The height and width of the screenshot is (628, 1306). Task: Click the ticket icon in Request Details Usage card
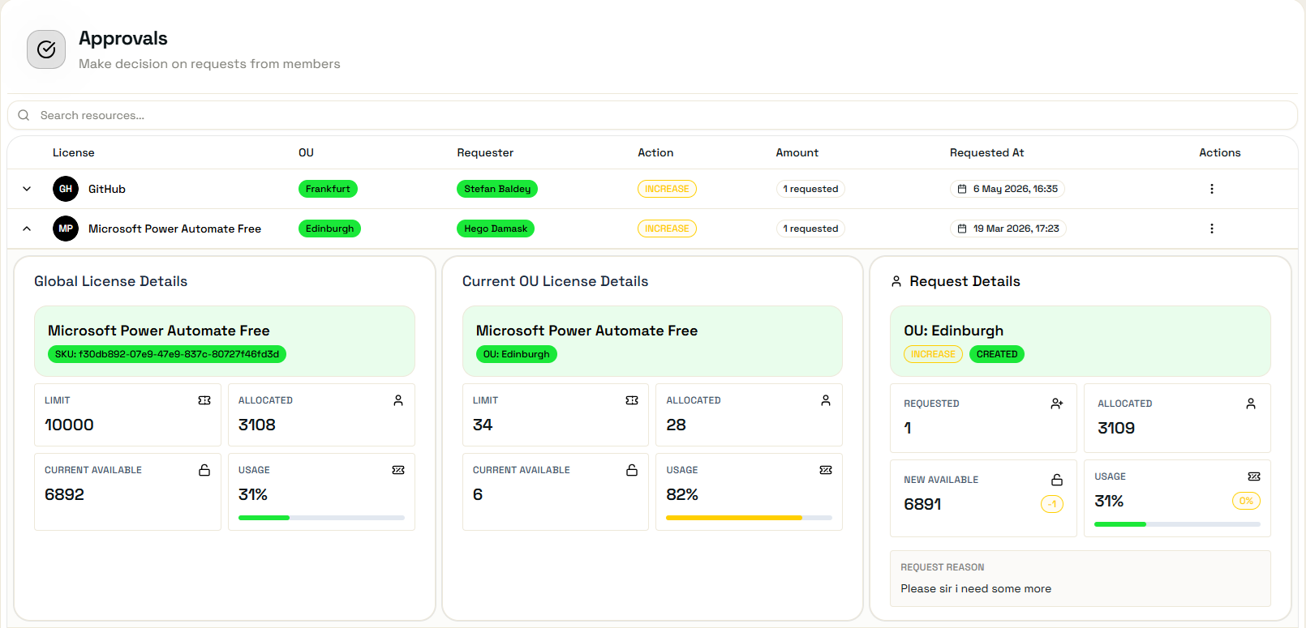(1254, 476)
